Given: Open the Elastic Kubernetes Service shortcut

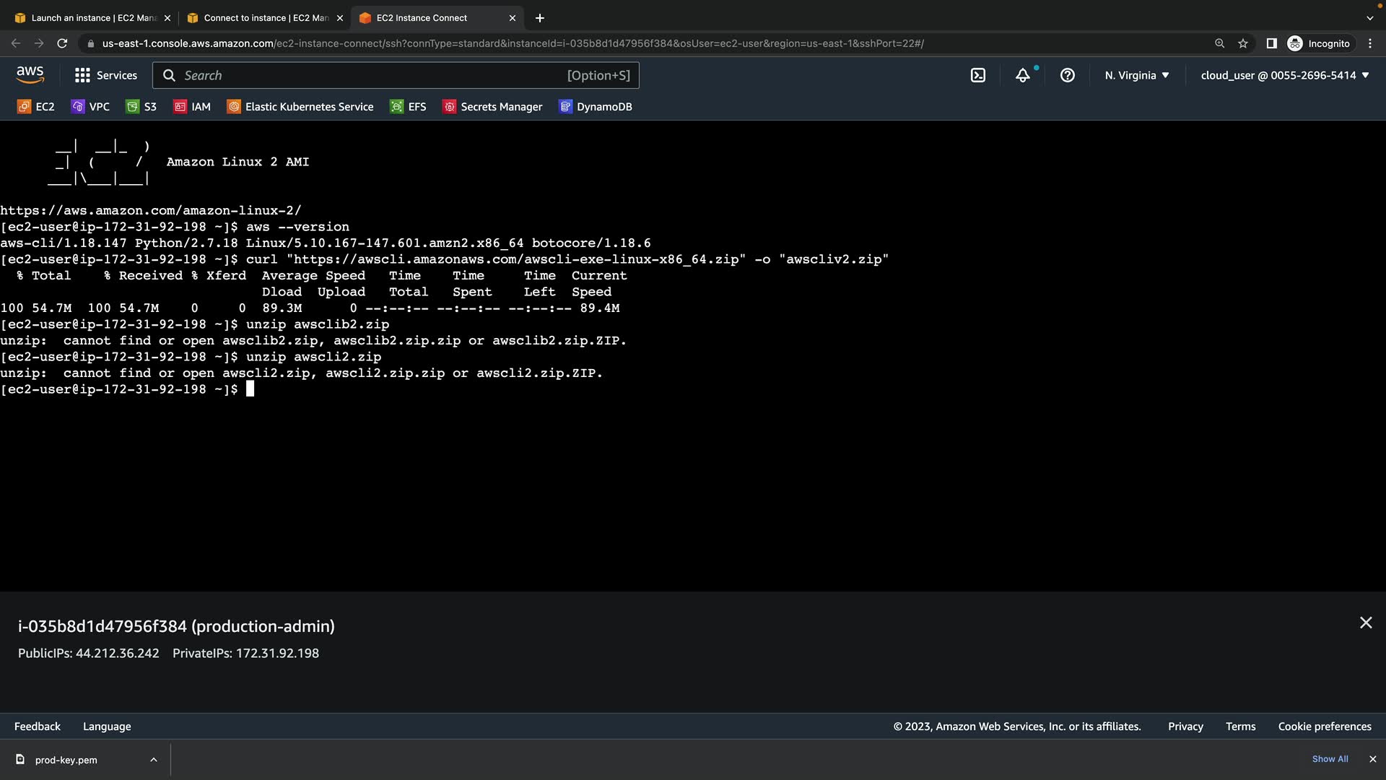Looking at the screenshot, I should click(300, 107).
